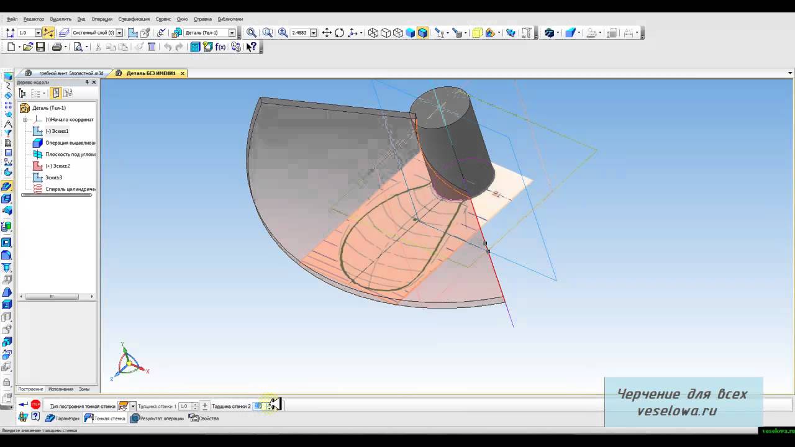
Task: Activate the context help pointer tool
Action: tap(252, 47)
